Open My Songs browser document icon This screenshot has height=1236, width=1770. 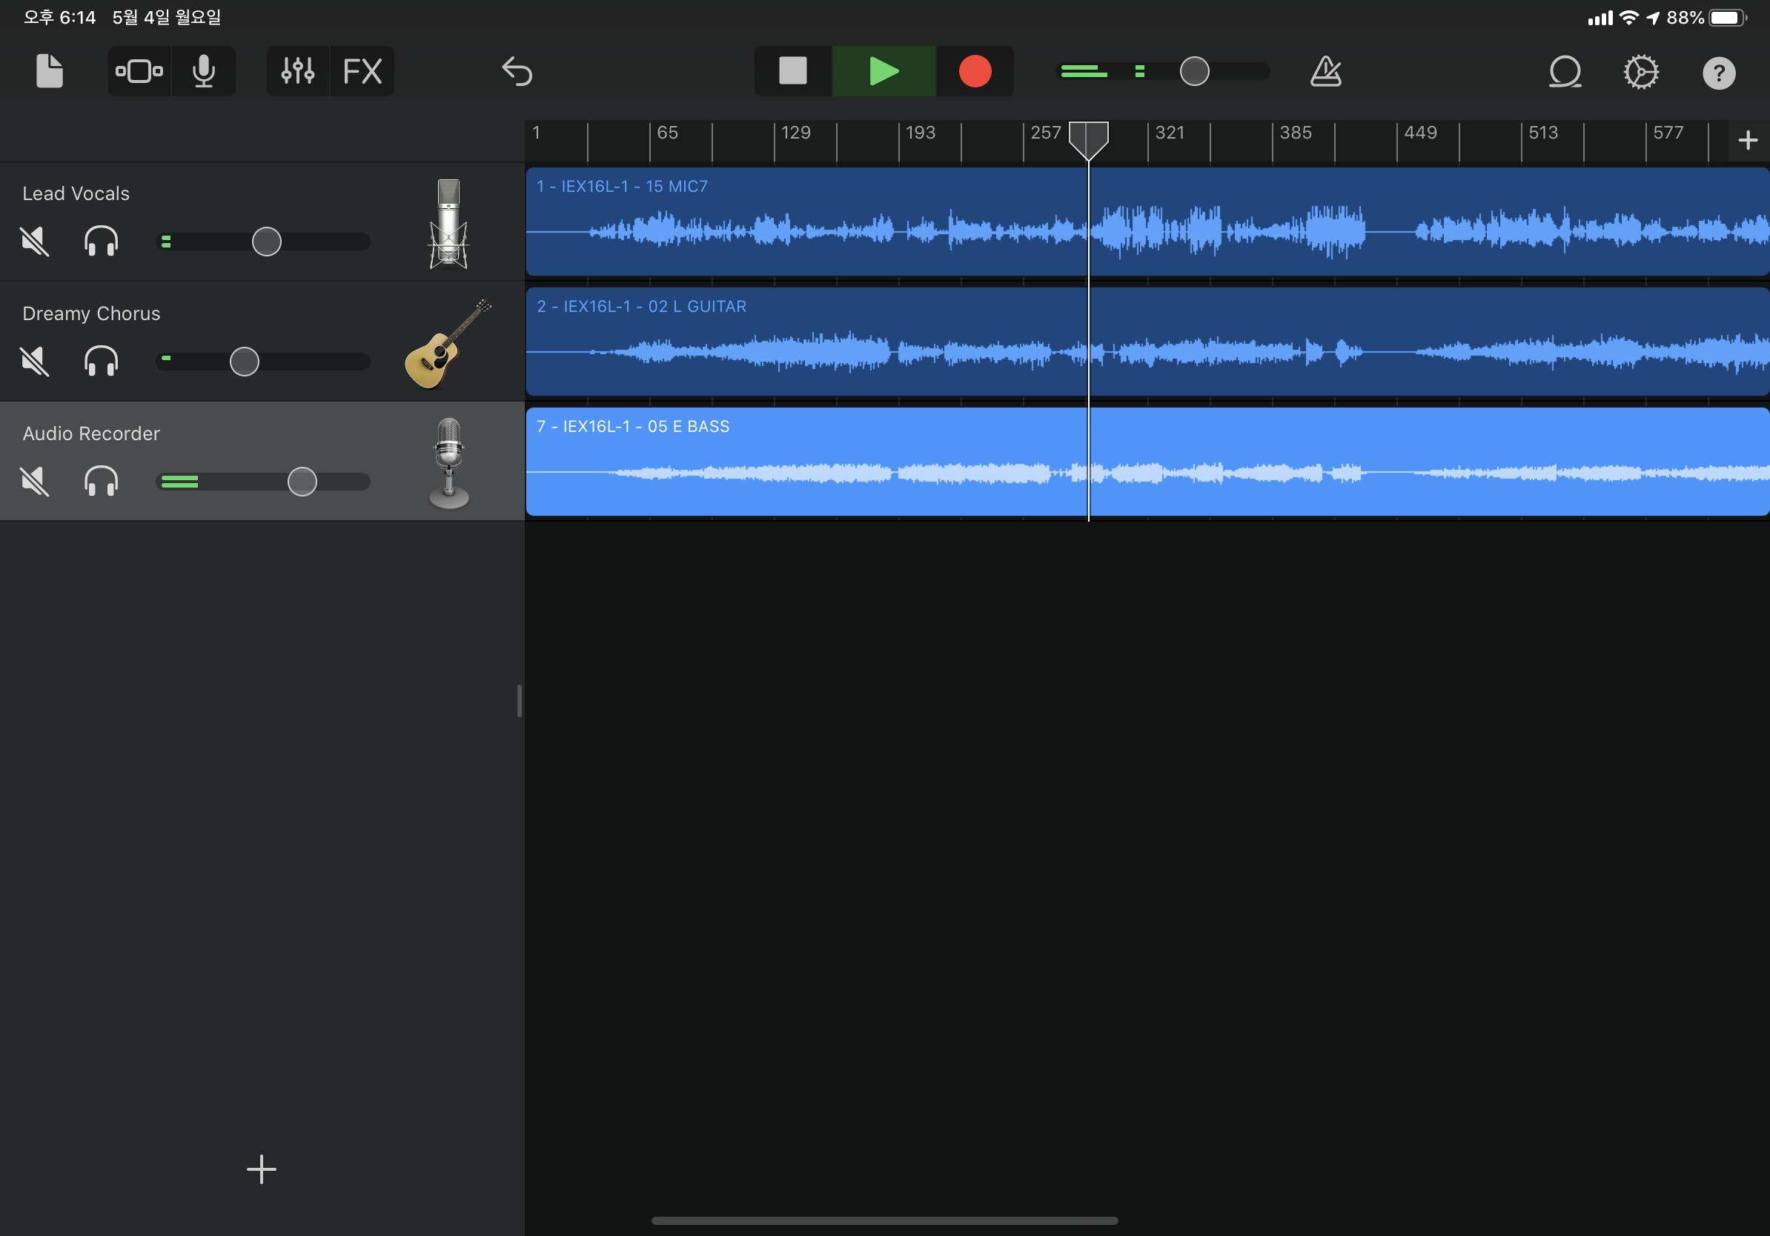click(x=50, y=71)
